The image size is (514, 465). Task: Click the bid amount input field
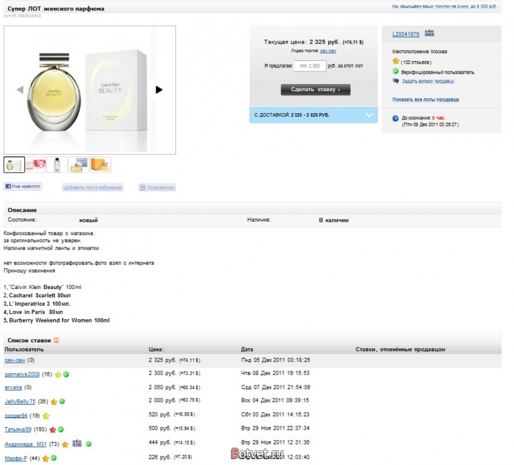pyautogui.click(x=310, y=66)
